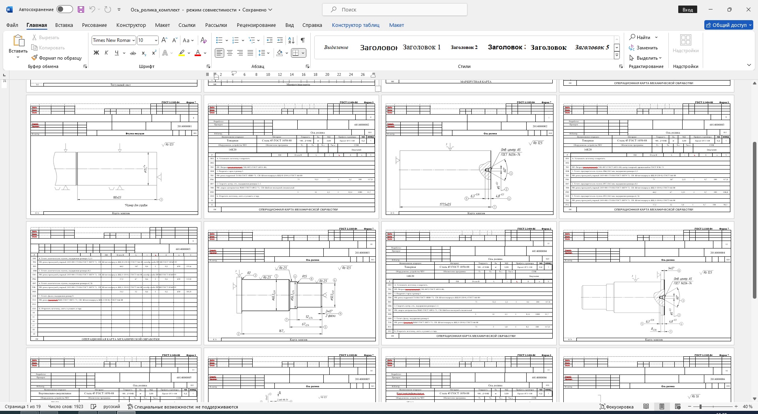Open the Вставить paste options arrow
The image size is (758, 414).
pos(18,57)
